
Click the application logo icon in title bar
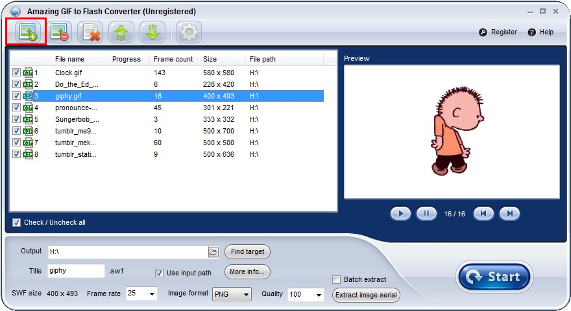click(x=16, y=12)
